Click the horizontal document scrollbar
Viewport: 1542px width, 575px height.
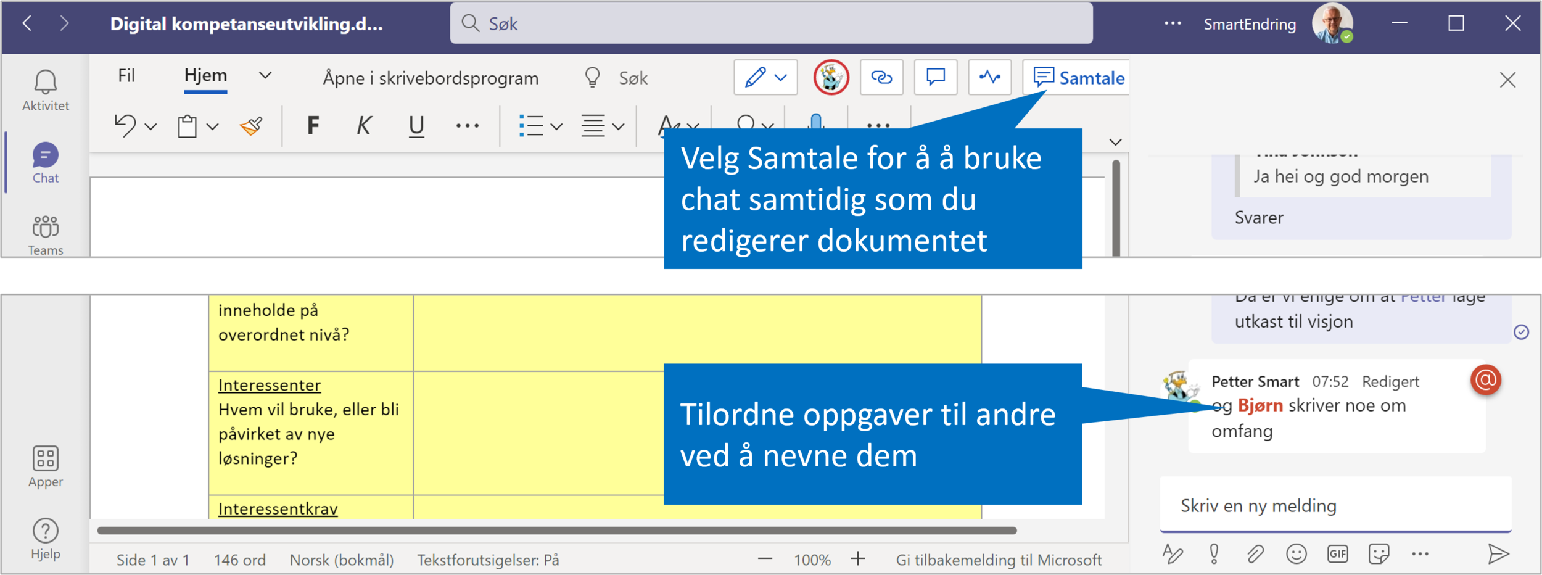[x=556, y=531]
